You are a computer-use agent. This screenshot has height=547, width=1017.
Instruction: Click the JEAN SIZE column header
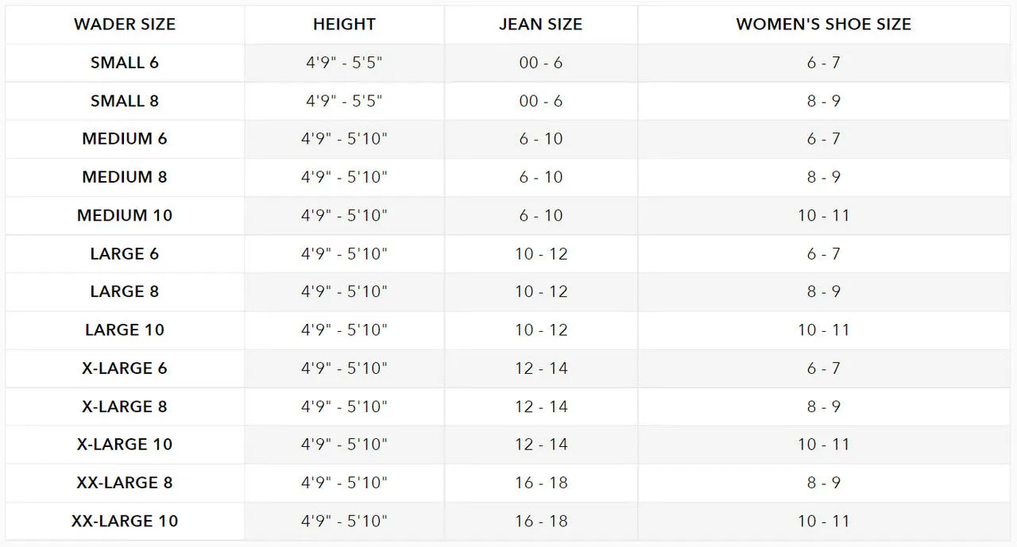pyautogui.click(x=541, y=24)
